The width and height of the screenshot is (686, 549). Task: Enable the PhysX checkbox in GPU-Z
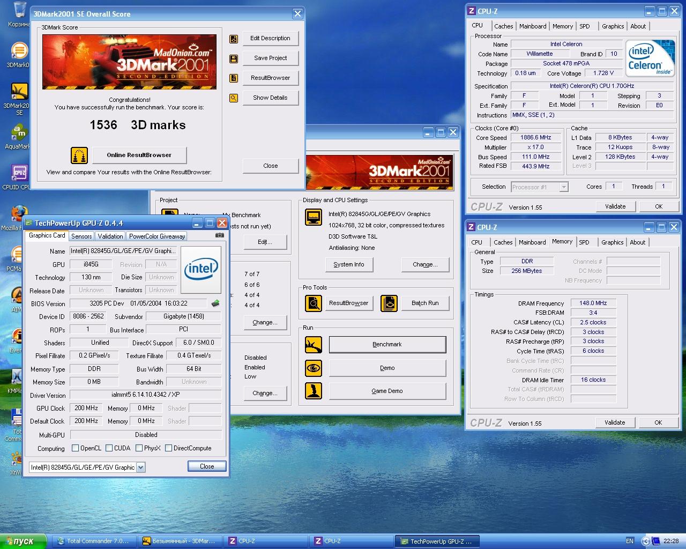pos(139,448)
